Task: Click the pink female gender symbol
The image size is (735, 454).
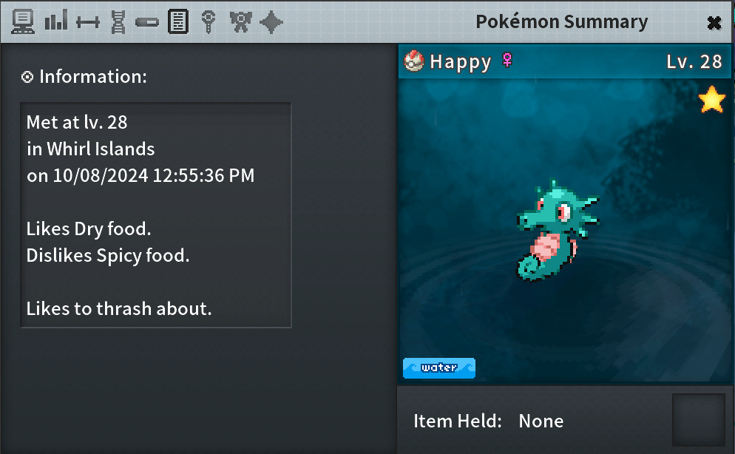Action: click(507, 60)
